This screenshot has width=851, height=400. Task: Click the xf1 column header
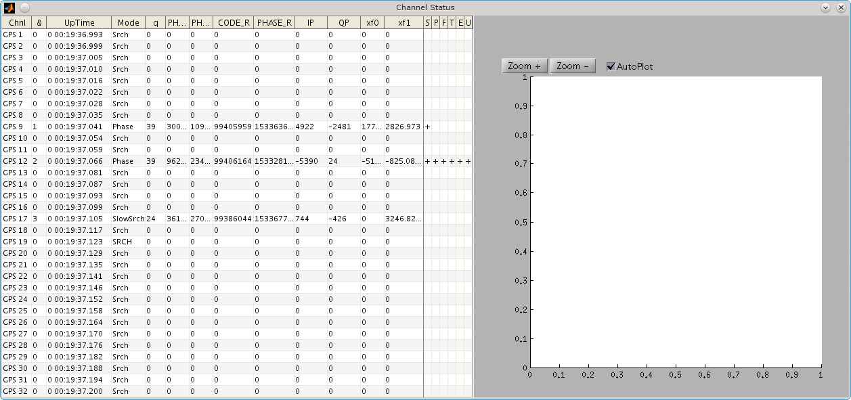click(404, 23)
